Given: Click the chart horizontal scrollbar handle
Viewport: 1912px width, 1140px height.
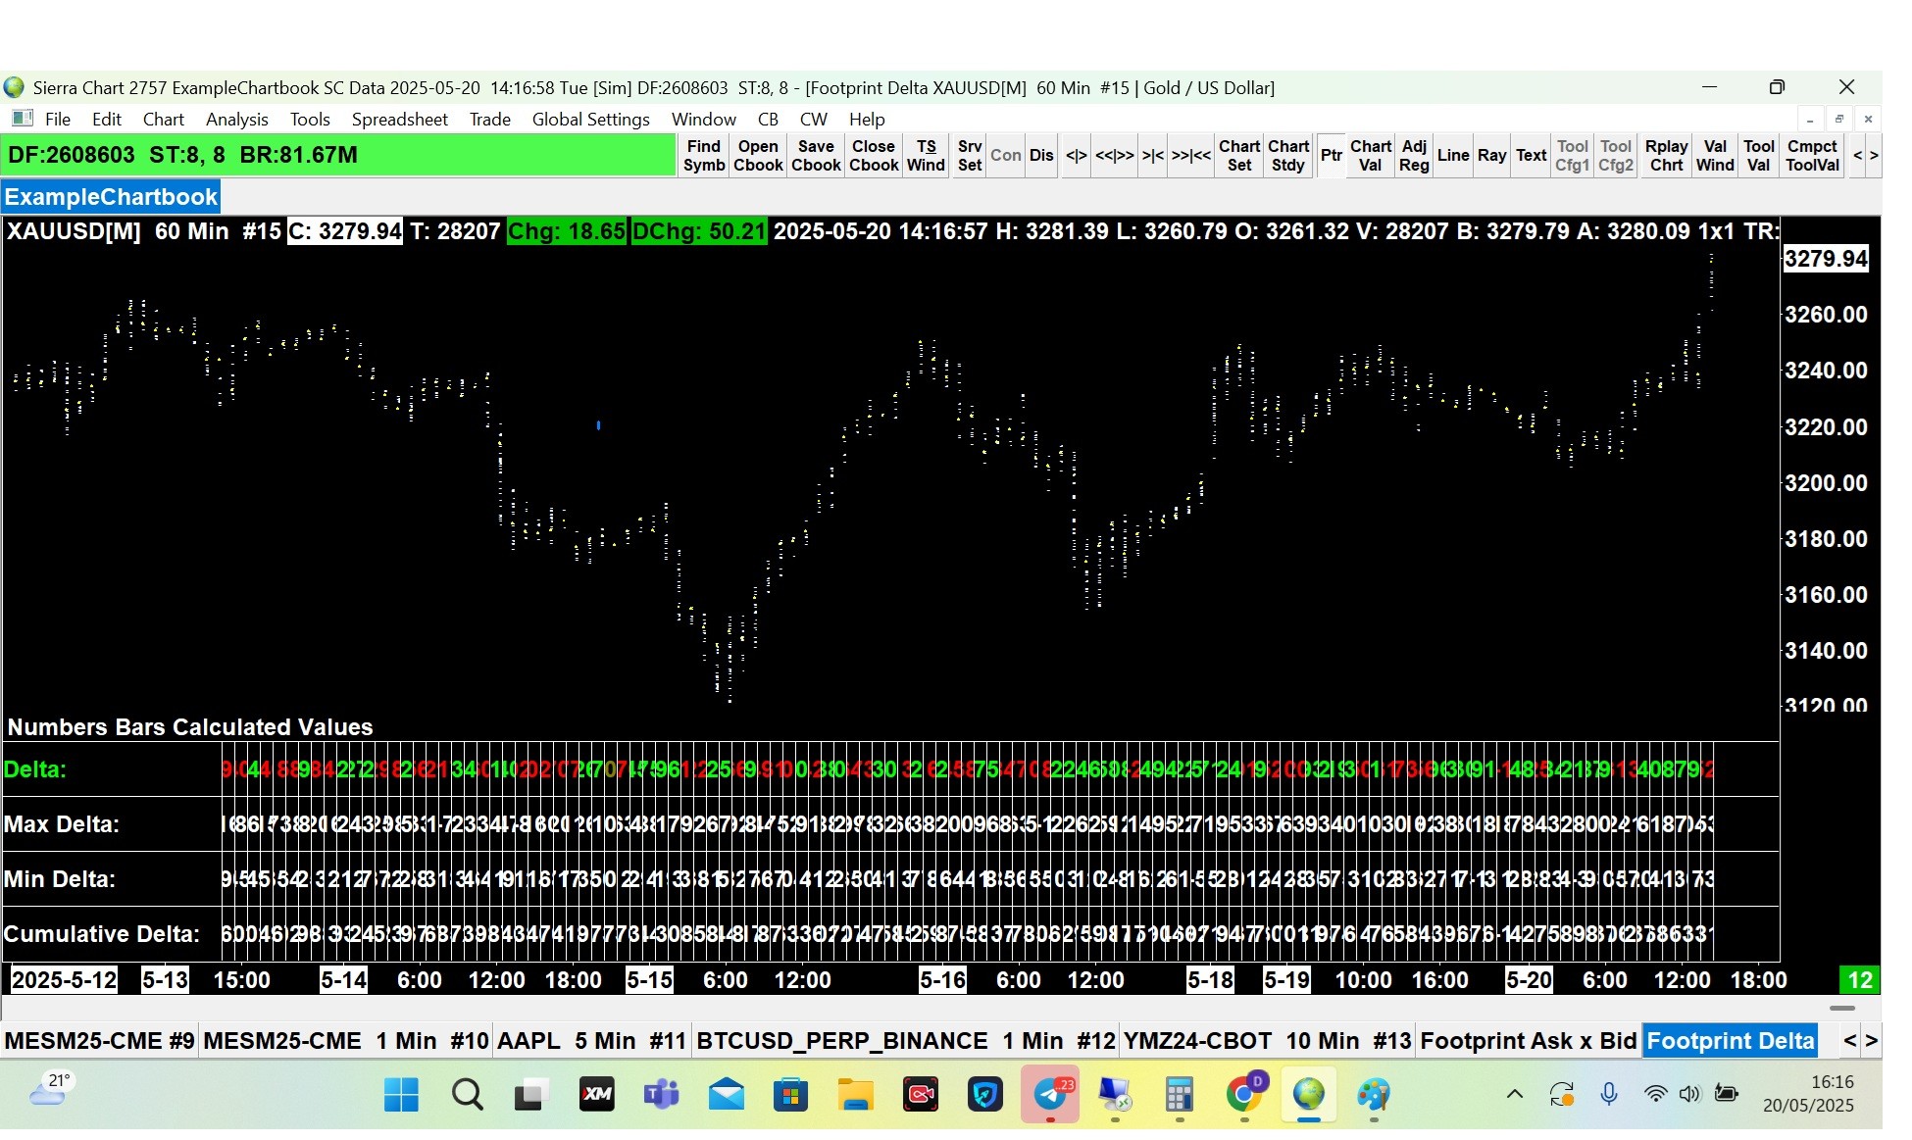Looking at the screenshot, I should point(1841,1009).
